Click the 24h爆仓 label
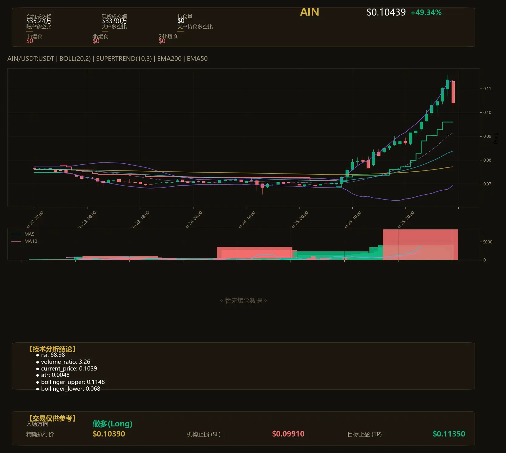Screen dimensions: 506x453 coord(168,36)
